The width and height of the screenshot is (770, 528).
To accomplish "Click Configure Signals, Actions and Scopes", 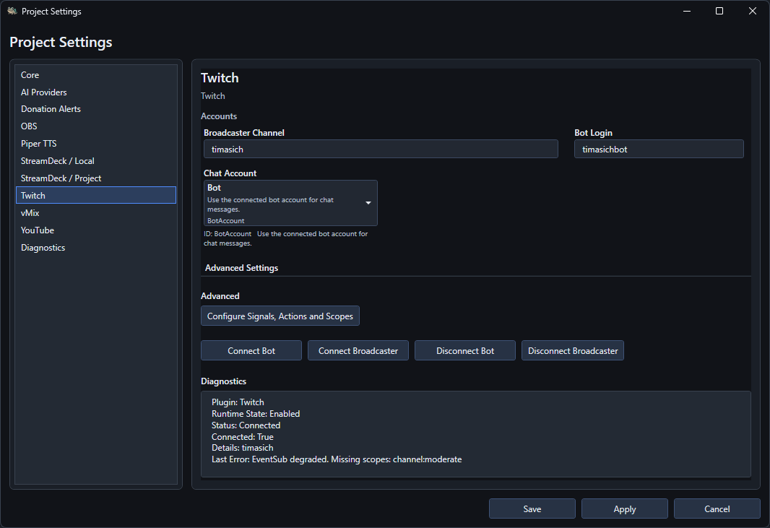I will tap(280, 316).
